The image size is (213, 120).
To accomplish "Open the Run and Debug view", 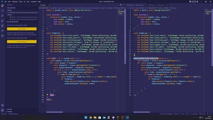I will 2,21.
